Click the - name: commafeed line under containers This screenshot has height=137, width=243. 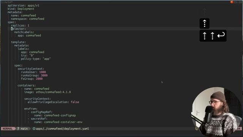[35, 89]
